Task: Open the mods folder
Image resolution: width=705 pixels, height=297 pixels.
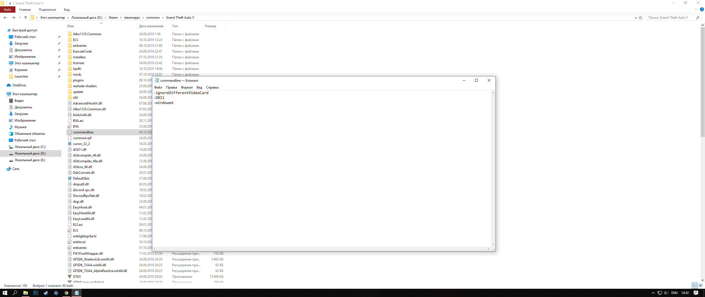Action: tap(77, 75)
